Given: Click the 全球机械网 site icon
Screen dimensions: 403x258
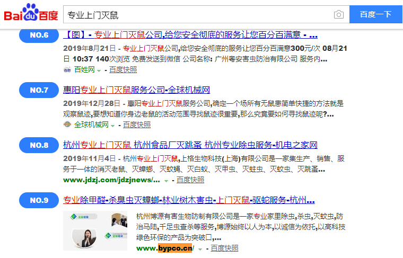Looking at the screenshot, I should pos(67,124).
